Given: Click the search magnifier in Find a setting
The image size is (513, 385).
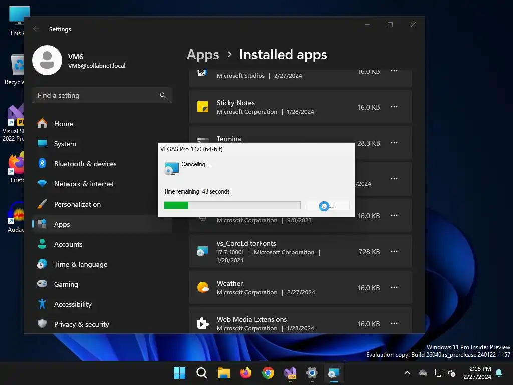Looking at the screenshot, I should (x=163, y=95).
